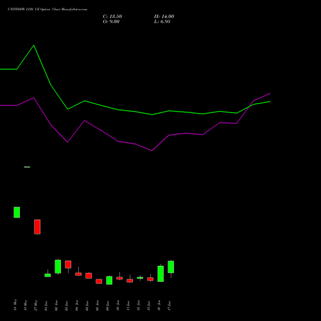
Task: Click the tall green candlestick for 16 Jun
Action: tap(160, 273)
